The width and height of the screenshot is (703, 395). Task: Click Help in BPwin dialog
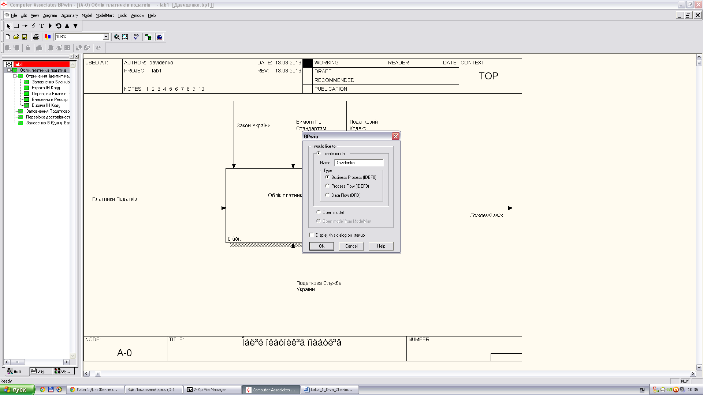click(381, 246)
